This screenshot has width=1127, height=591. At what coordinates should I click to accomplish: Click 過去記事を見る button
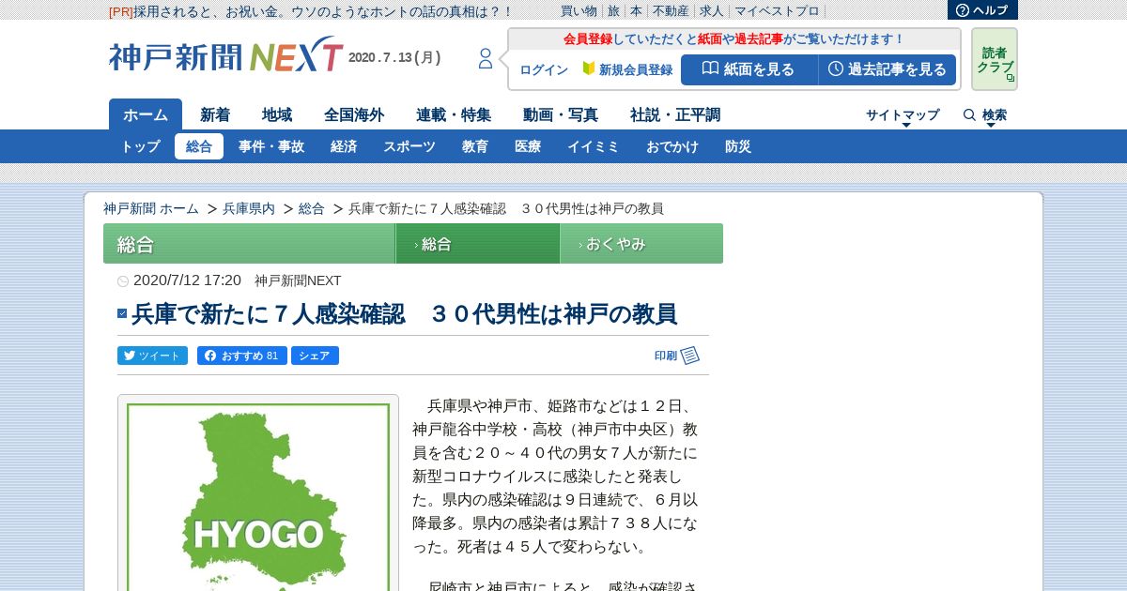tap(888, 69)
